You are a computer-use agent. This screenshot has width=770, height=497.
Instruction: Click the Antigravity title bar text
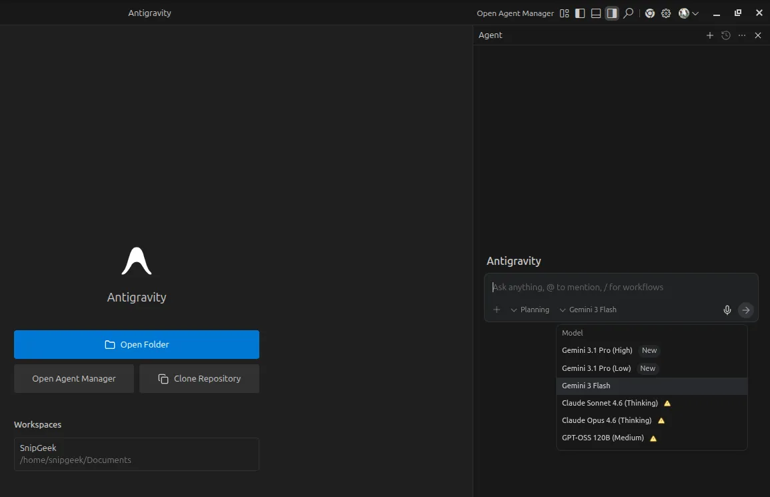coord(150,13)
